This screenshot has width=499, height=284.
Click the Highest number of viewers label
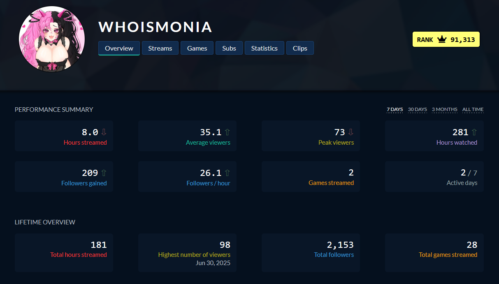194,255
